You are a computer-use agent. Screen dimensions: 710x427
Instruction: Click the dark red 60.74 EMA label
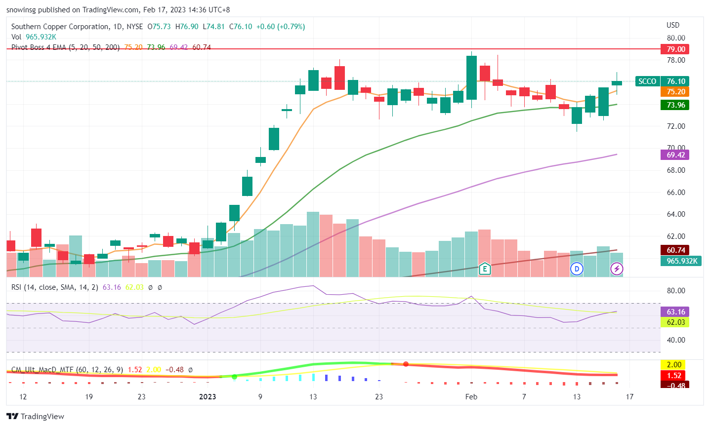tap(675, 250)
